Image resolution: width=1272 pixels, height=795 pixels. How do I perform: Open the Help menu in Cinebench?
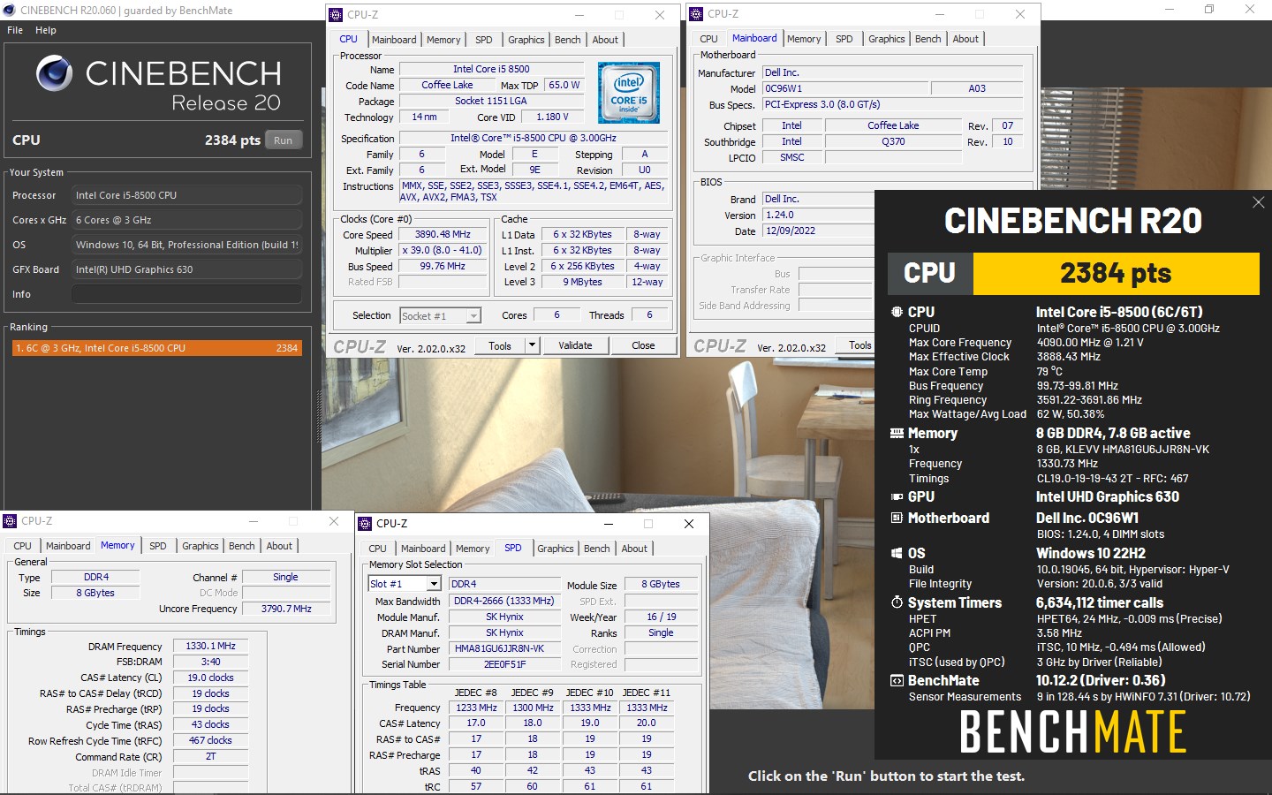(46, 30)
